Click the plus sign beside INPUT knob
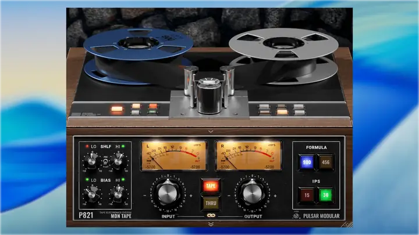Viewport: 419px width, 235px height. pos(191,196)
